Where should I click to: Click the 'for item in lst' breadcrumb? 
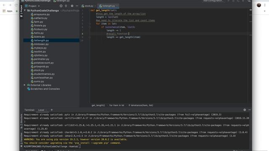pos(117,105)
